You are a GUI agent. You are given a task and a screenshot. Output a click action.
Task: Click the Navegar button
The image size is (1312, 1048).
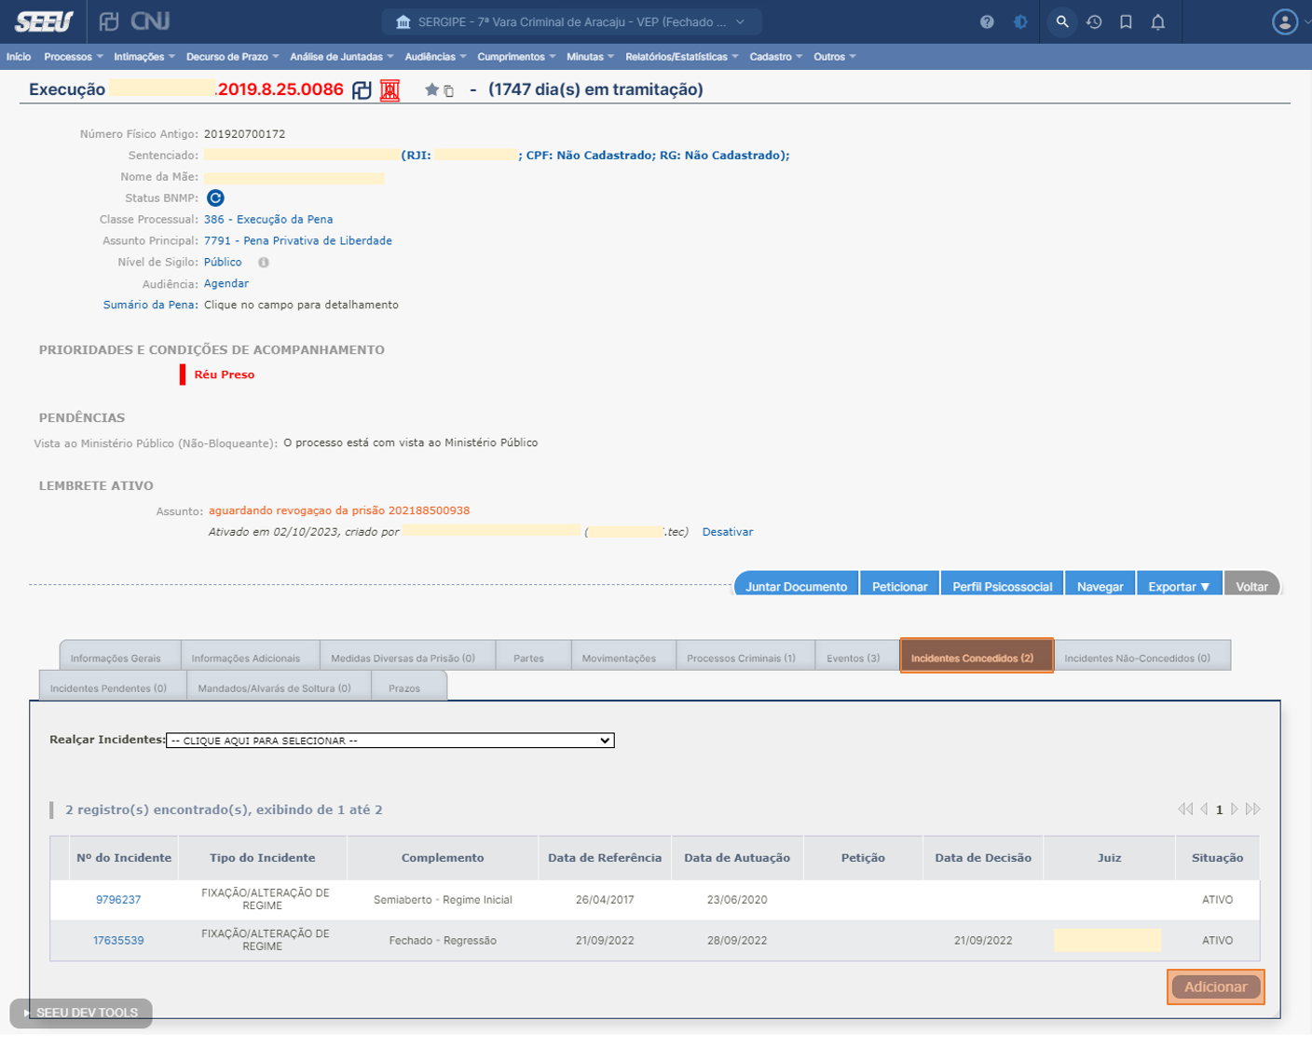coord(1100,586)
